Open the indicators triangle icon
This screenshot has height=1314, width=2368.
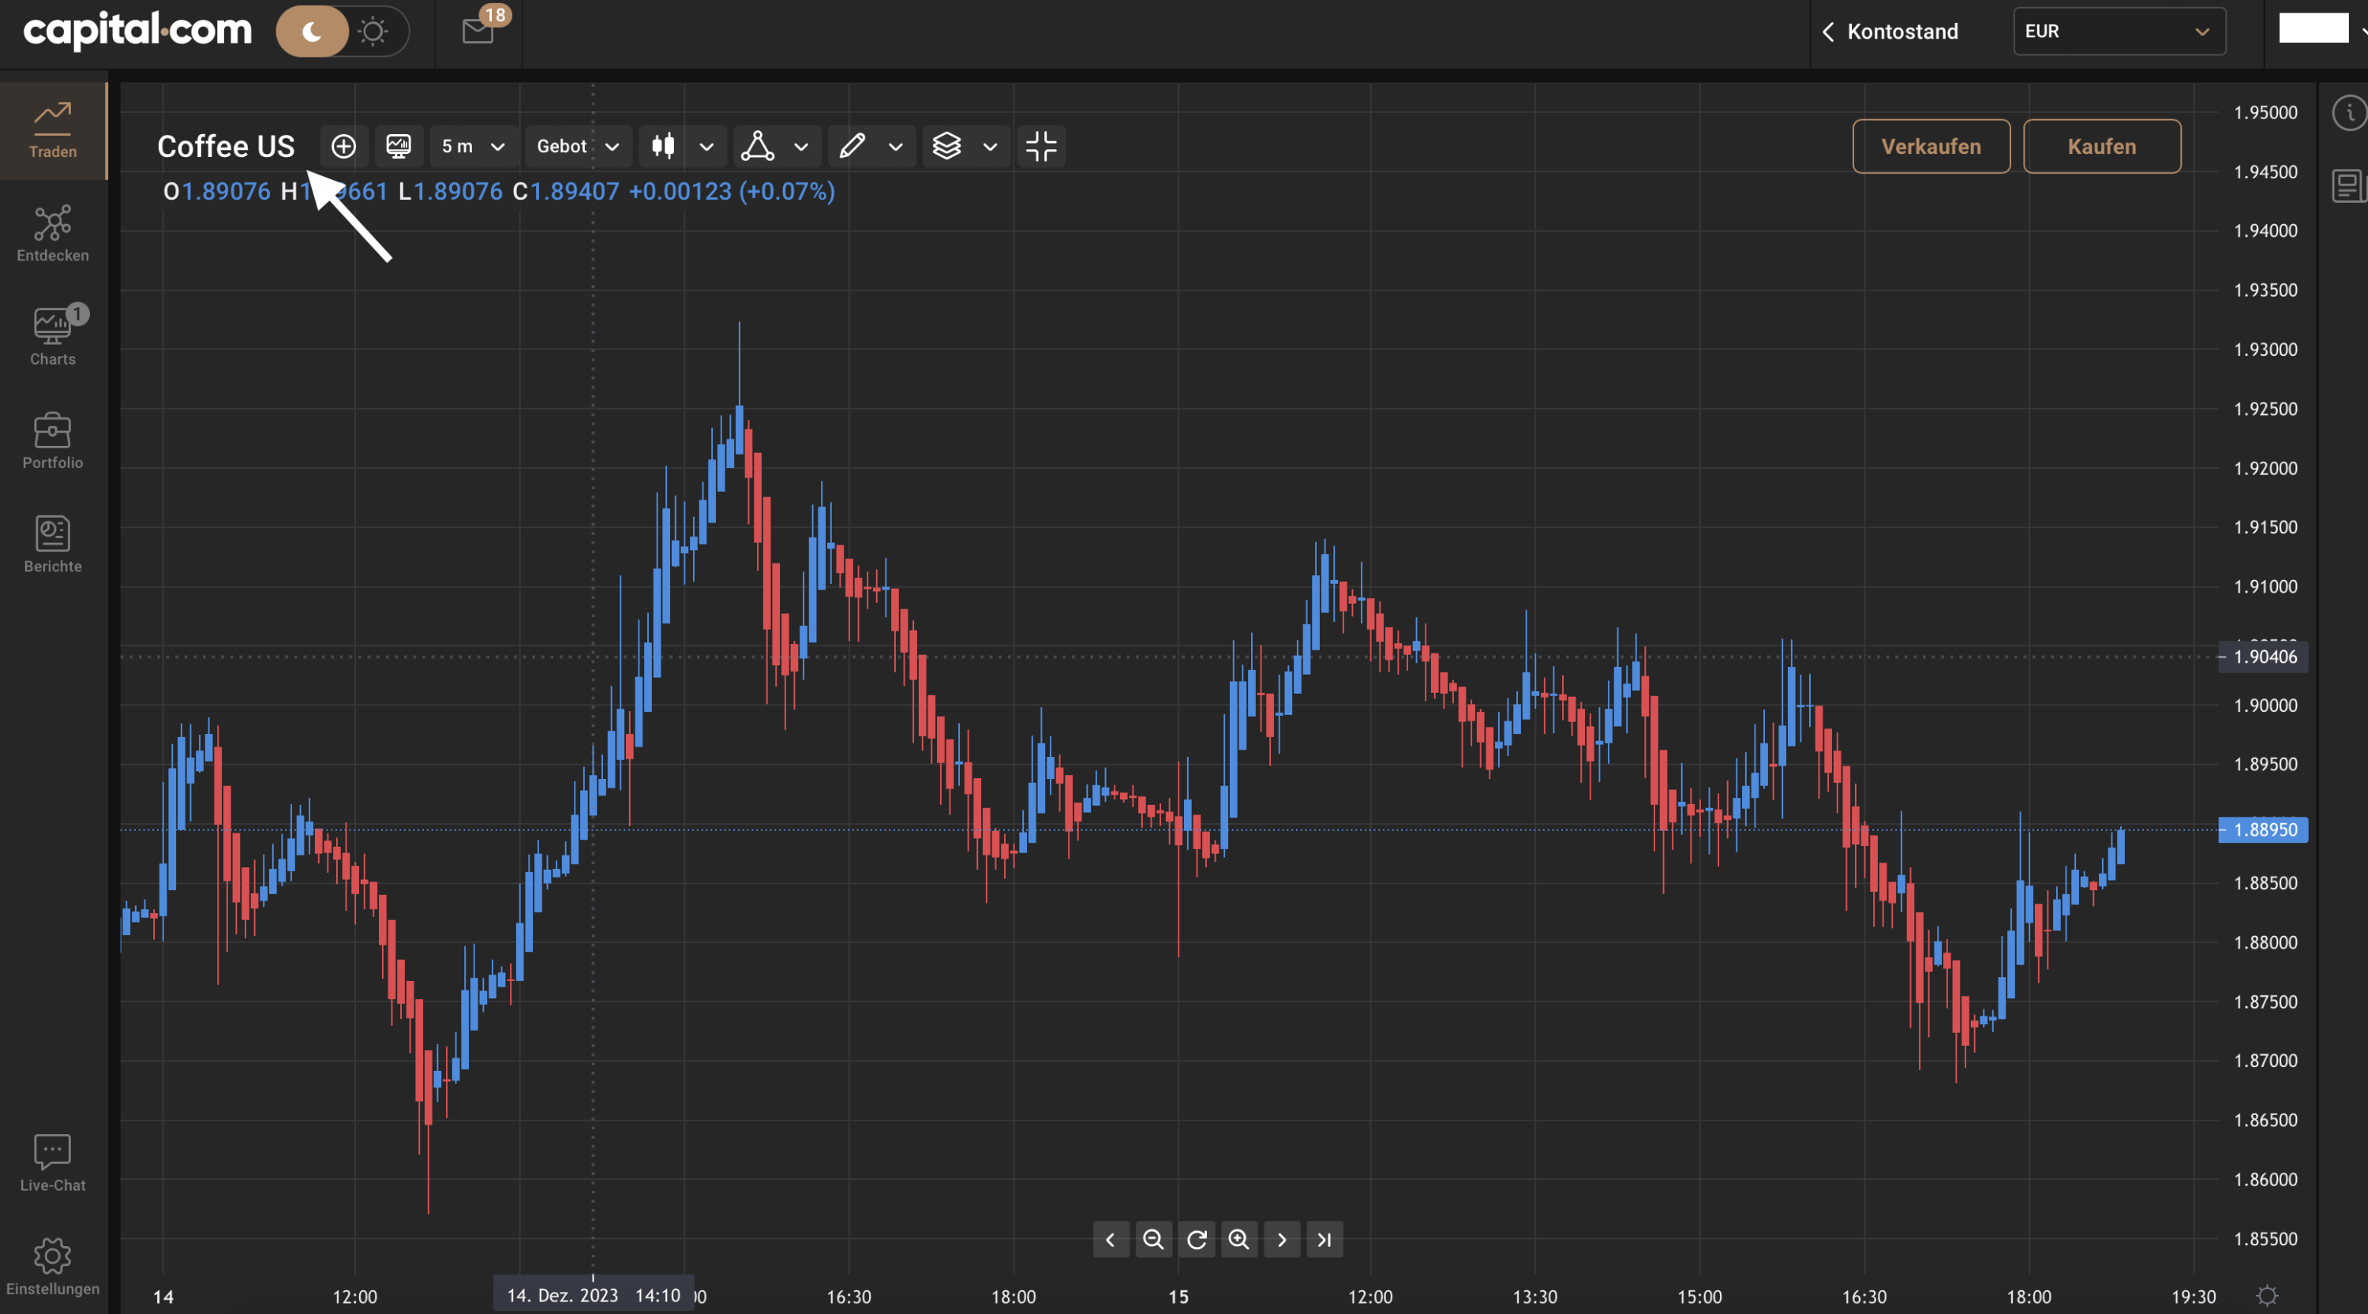[x=758, y=146]
